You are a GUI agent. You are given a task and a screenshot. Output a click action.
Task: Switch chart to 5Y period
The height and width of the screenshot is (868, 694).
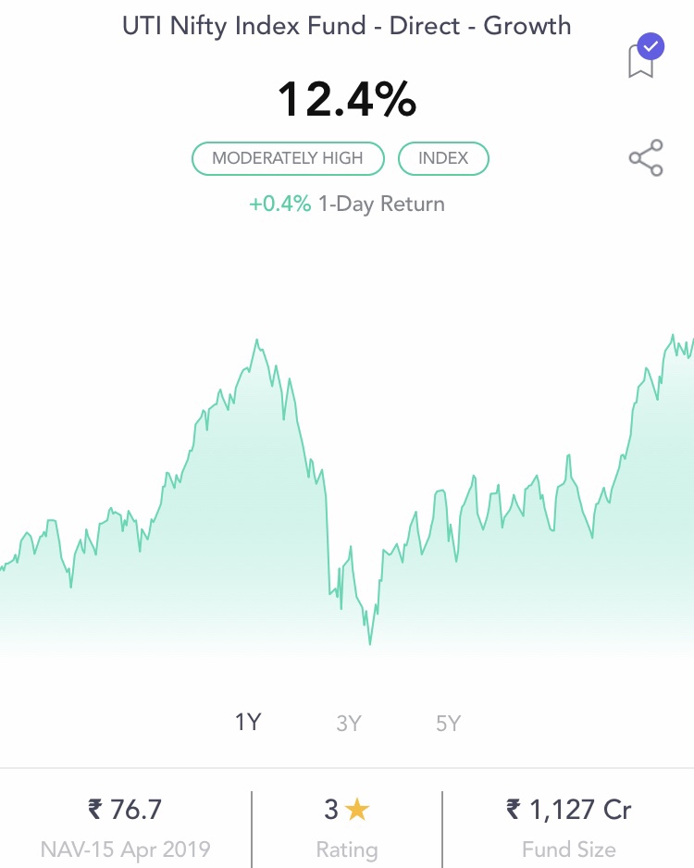448,724
